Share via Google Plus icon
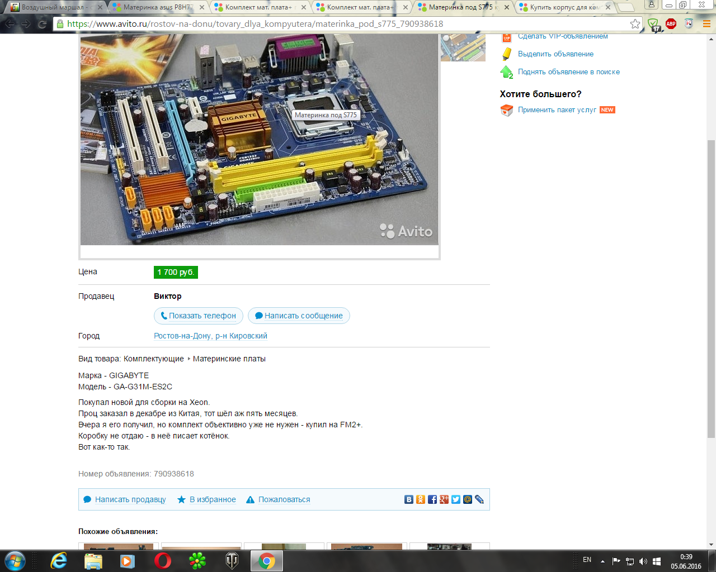Image resolution: width=716 pixels, height=572 pixels. tap(444, 499)
